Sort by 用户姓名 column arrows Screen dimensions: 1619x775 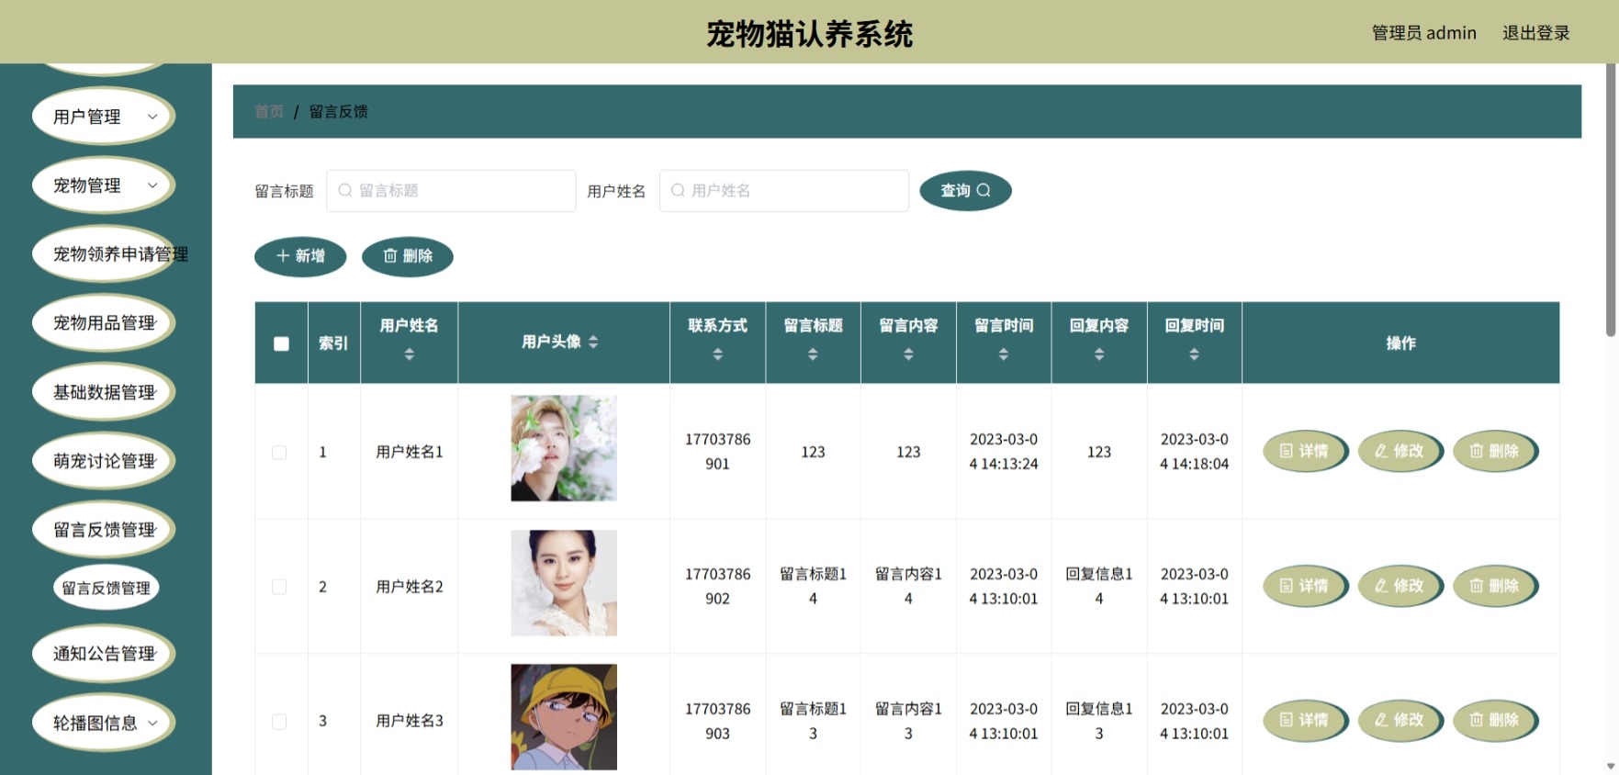410,354
